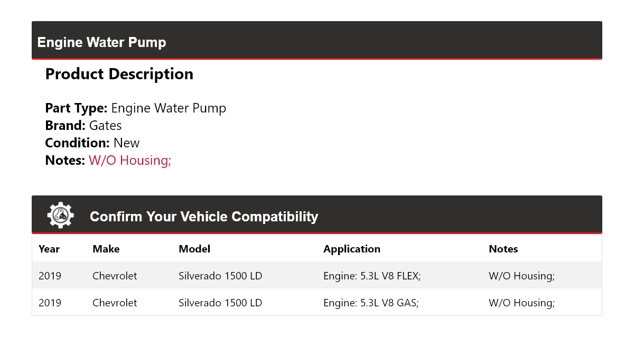
Task: Click the Year column header
Action: pos(49,249)
